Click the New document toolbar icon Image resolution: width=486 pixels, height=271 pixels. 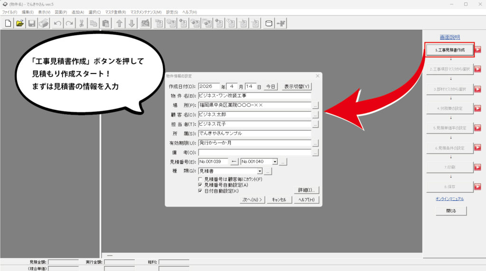pos(8,23)
